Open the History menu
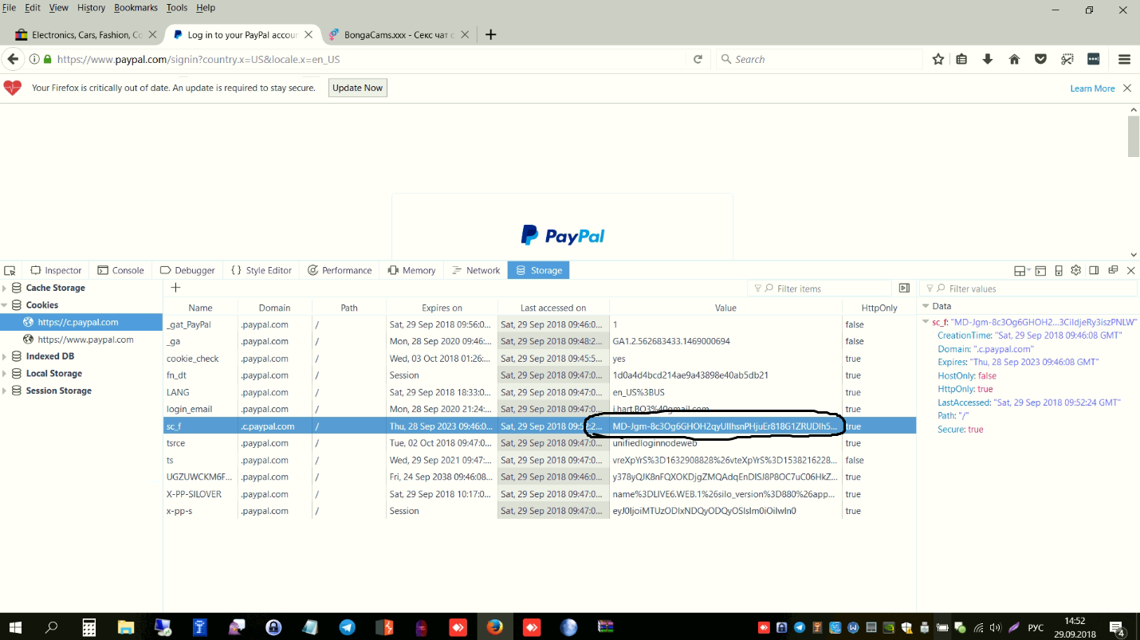The image size is (1140, 640). (x=91, y=7)
